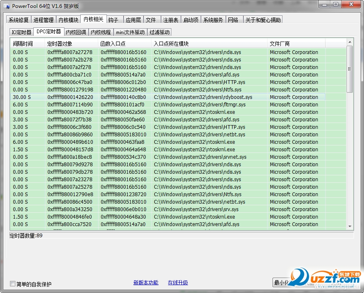The image size is (364, 293).
Task: Open the 内核回调 sub-tab
Action: (x=76, y=32)
